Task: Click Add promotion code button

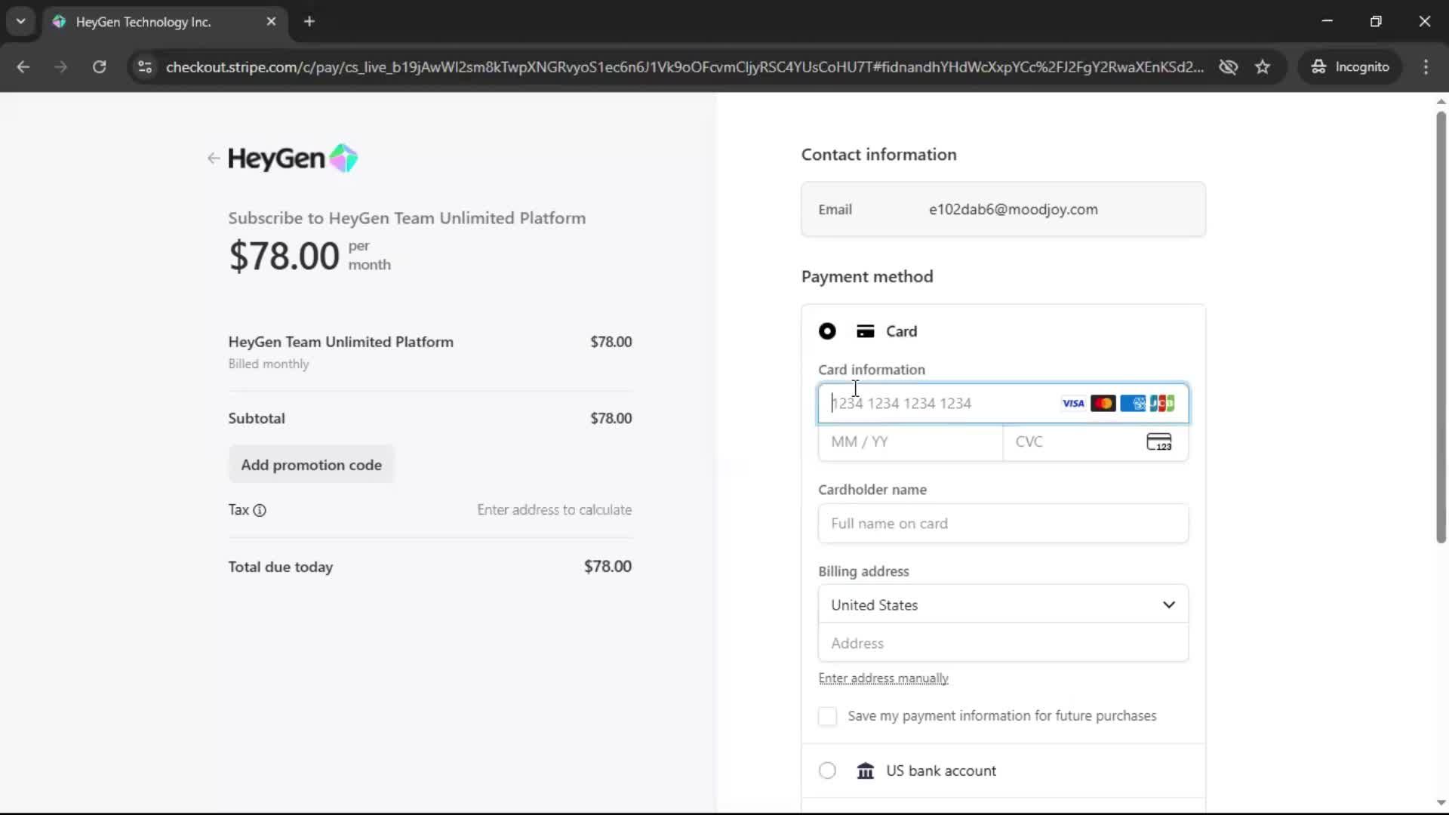Action: coord(311,465)
